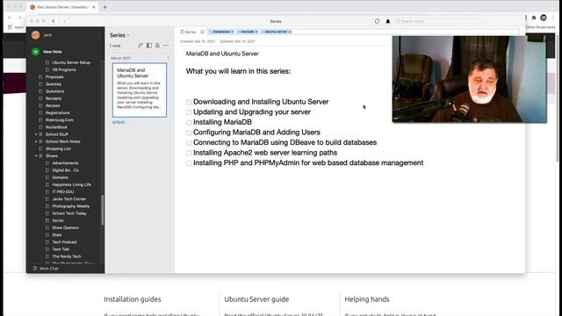Open Helping hands on Ubuntu page
The height and width of the screenshot is (316, 562).
(x=367, y=299)
